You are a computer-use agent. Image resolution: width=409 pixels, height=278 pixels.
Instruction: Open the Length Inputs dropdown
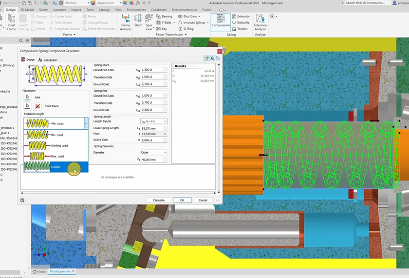[153, 121]
